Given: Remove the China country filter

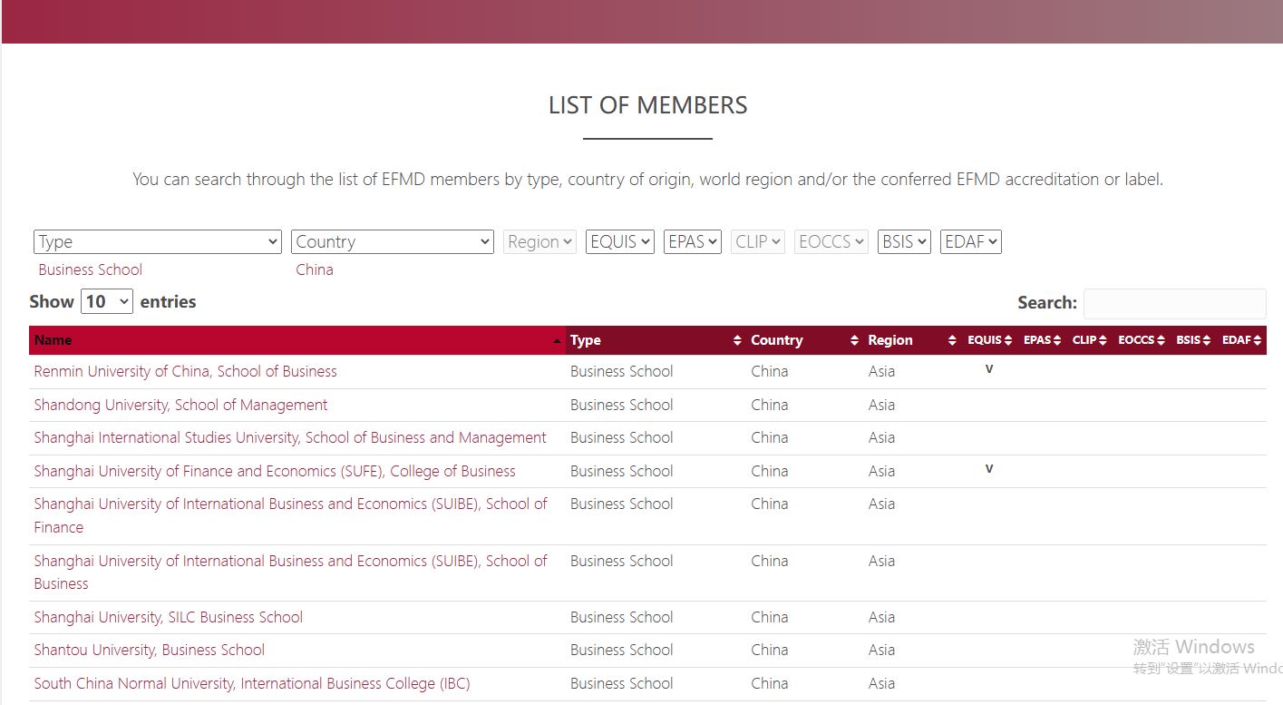Looking at the screenshot, I should pos(314,269).
